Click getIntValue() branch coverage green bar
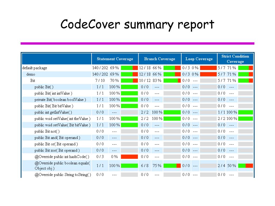This screenshot has width=275, height=206. [x=172, y=112]
